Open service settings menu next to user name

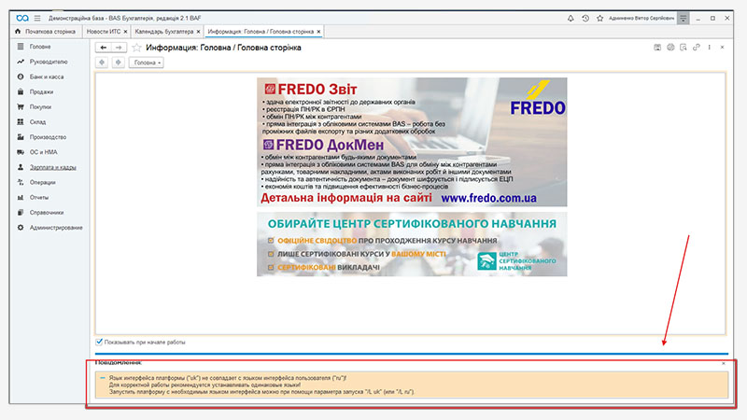[684, 18]
